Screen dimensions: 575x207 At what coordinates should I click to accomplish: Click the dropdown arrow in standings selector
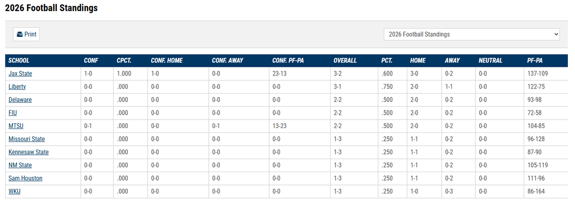pyautogui.click(x=555, y=34)
